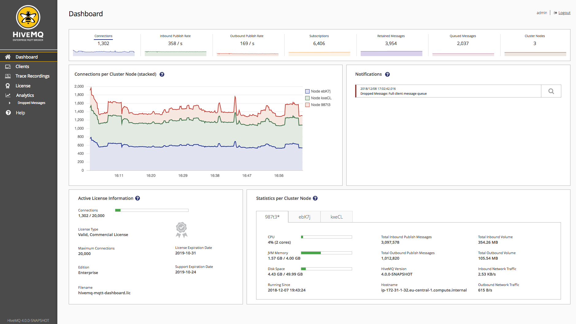Switch to the 987t3* node tab
The height and width of the screenshot is (324, 576).
tap(272, 217)
